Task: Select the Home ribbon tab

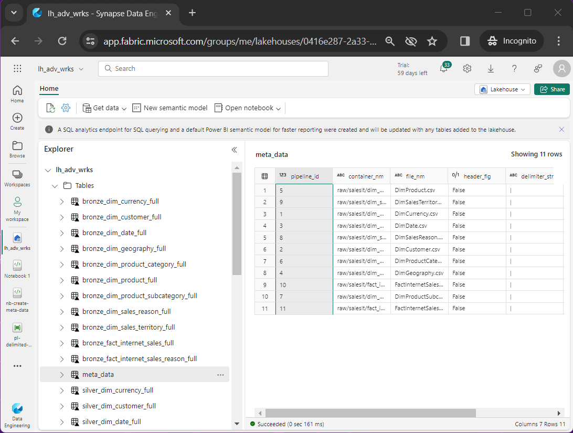Action: [x=49, y=88]
